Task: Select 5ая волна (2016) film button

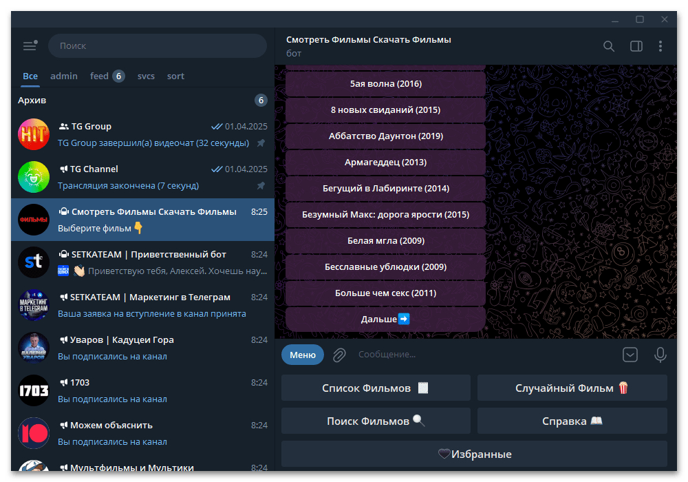Action: click(x=386, y=84)
